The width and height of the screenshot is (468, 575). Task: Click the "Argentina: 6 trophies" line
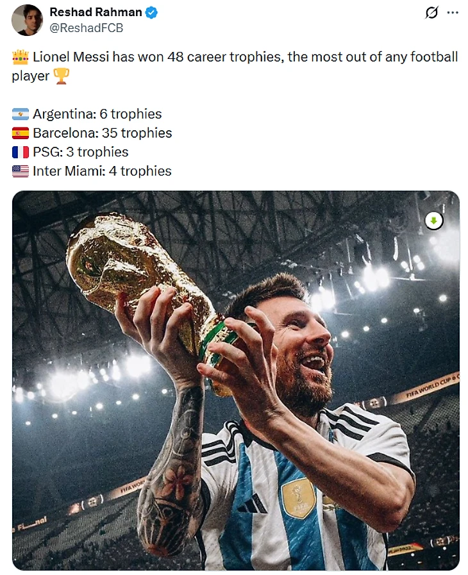97,114
